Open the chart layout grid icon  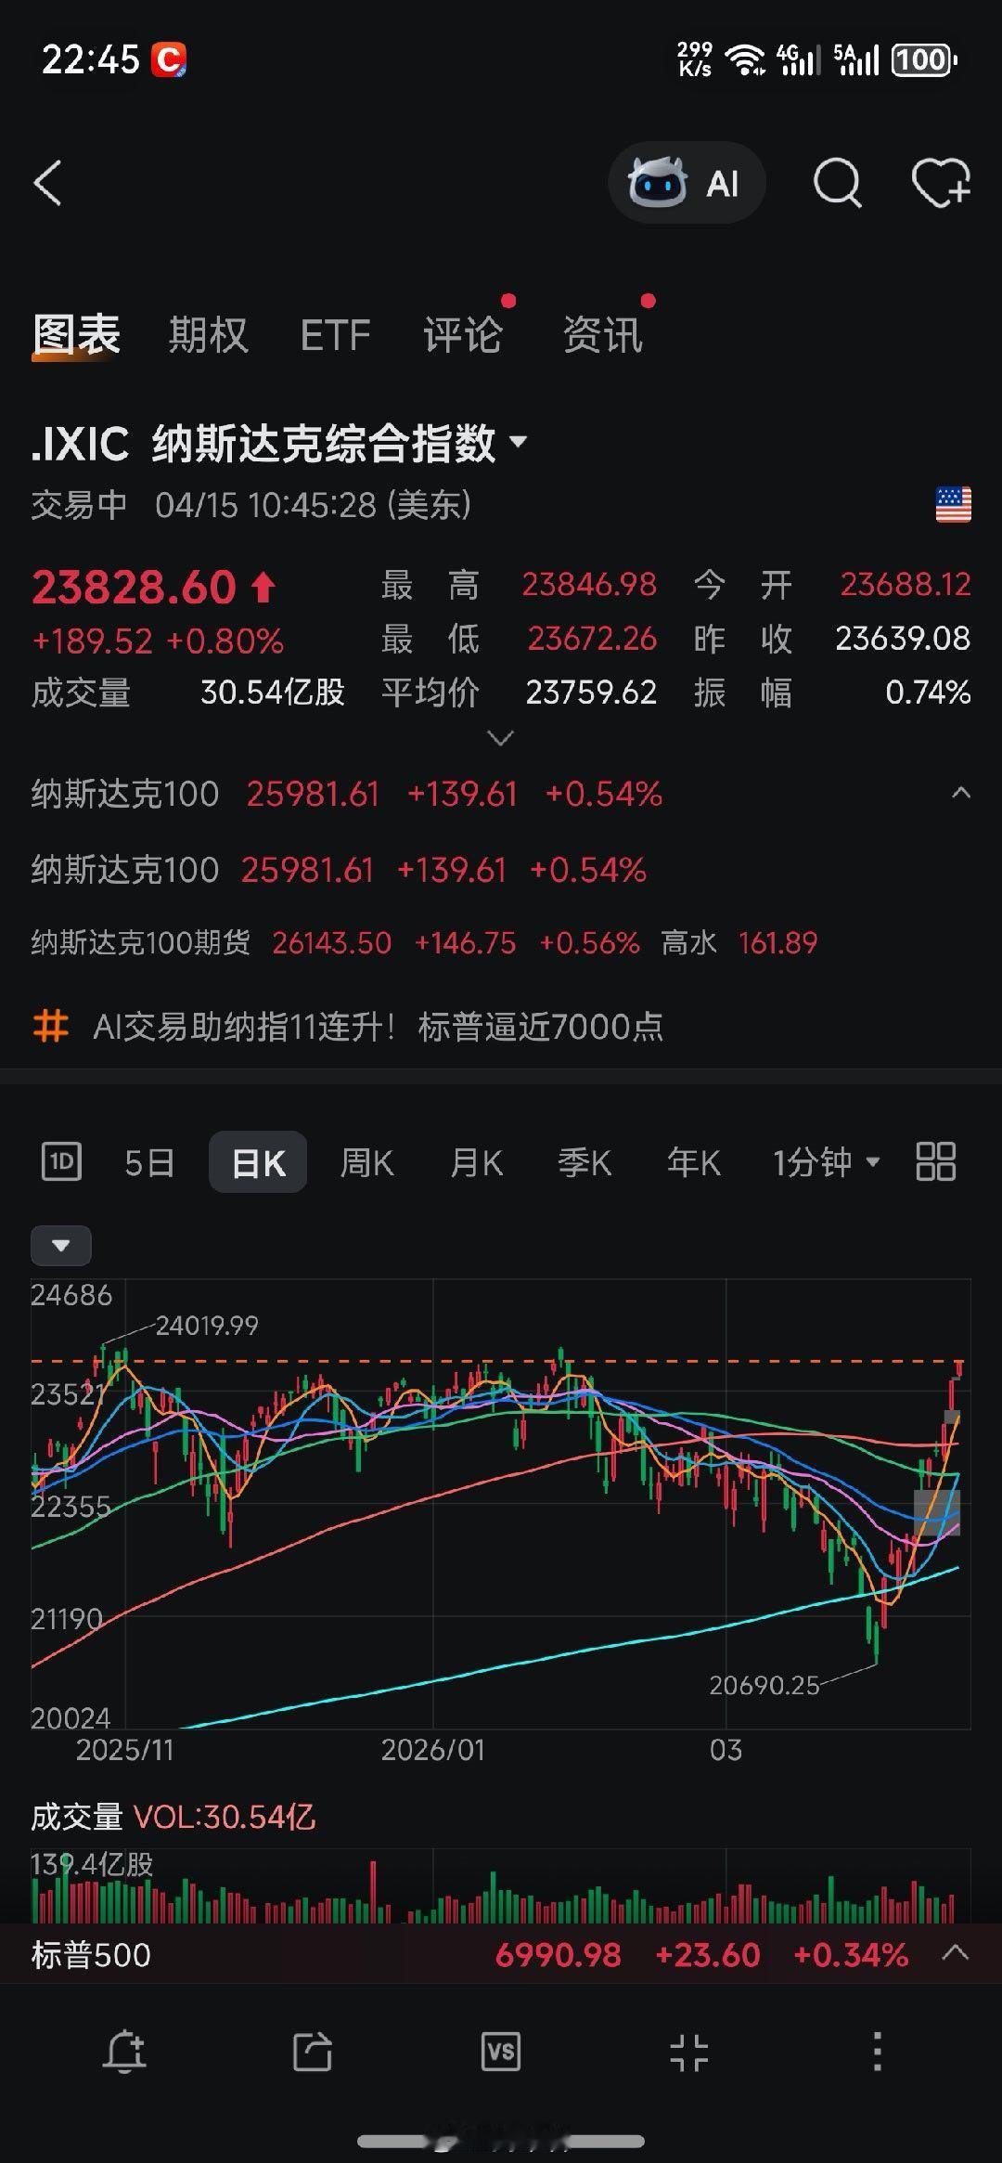click(935, 1161)
